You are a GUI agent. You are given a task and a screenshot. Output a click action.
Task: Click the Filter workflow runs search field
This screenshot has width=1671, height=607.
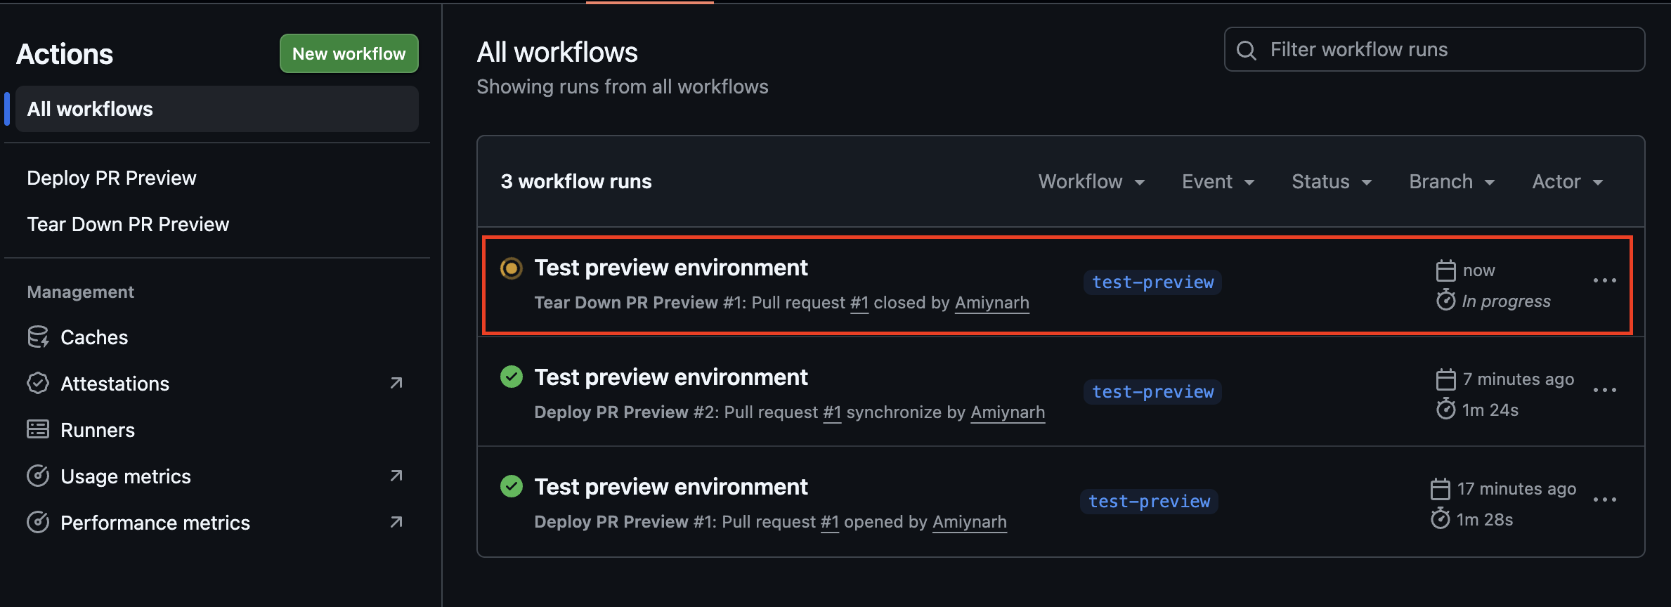point(1434,49)
